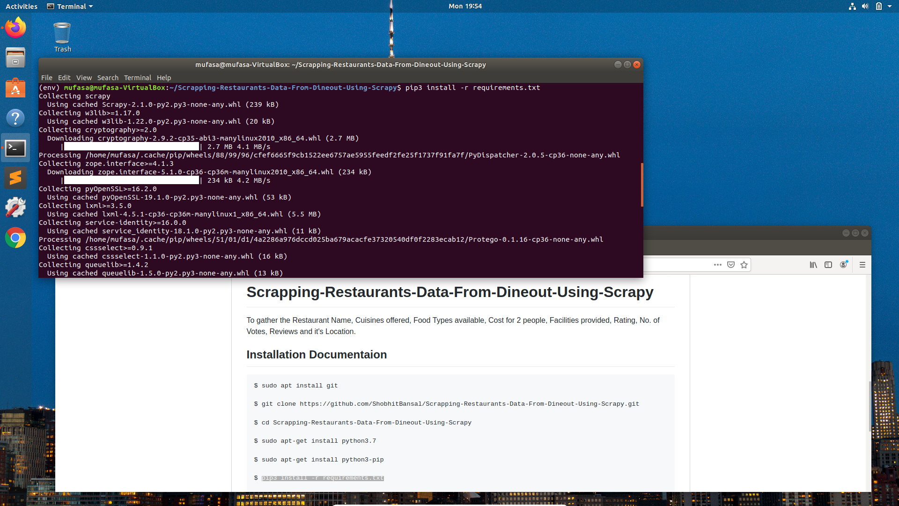The image size is (899, 506).
Task: Expand Terminal app menu in top bar
Action: pyautogui.click(x=70, y=7)
